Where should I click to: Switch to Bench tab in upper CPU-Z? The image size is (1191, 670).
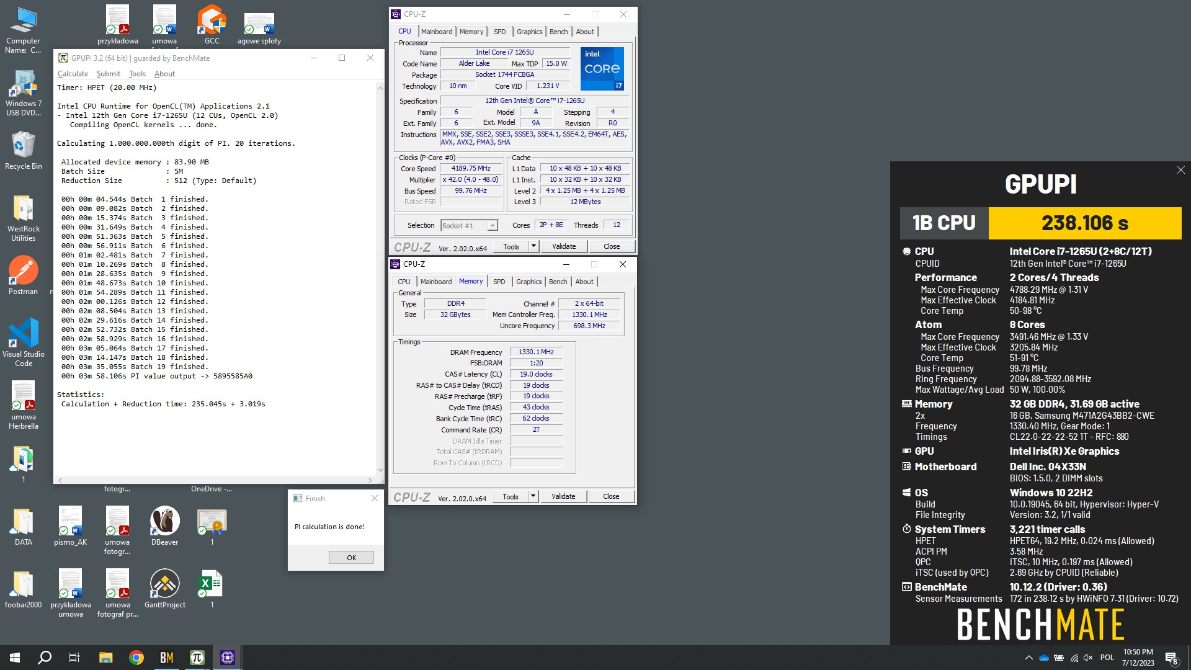pyautogui.click(x=558, y=32)
